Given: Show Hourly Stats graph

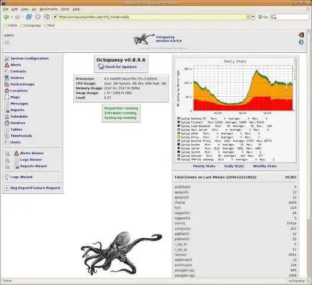Looking at the screenshot, I should pyautogui.click(x=204, y=166).
